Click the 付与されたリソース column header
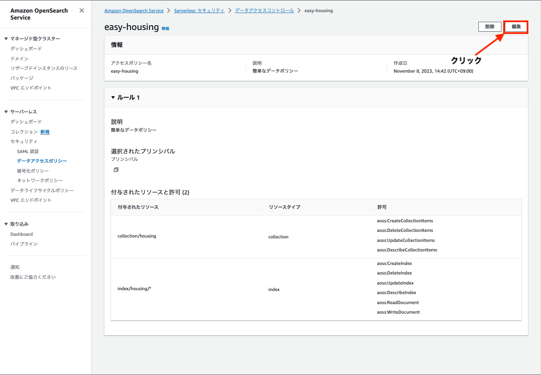541x375 pixels. pyautogui.click(x=138, y=207)
